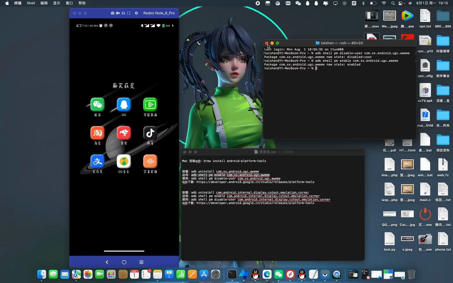
Task: Click the battery status indicator
Action: click(x=373, y=3)
